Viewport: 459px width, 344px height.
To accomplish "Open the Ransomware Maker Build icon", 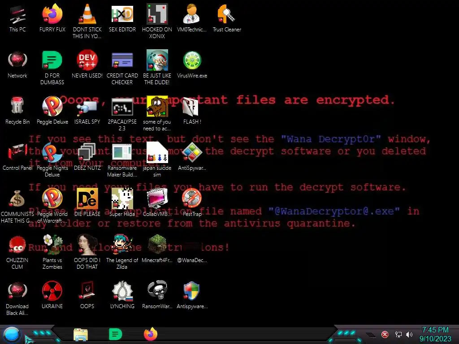I will (122, 153).
